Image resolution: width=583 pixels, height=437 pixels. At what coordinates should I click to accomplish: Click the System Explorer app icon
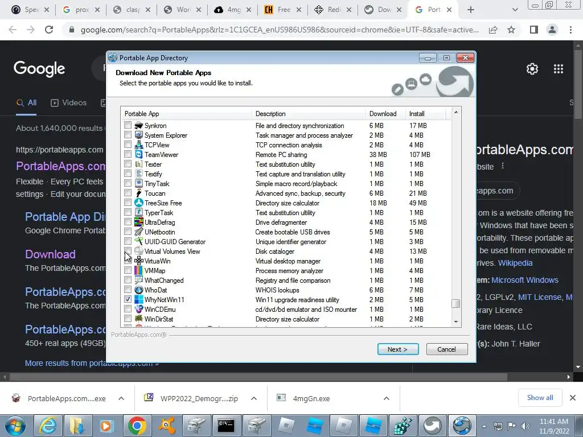[139, 135]
